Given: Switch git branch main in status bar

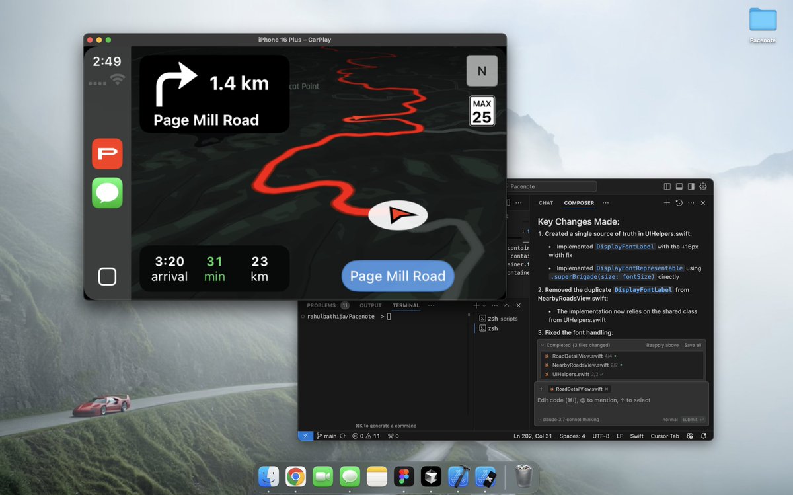Looking at the screenshot, I should coord(326,436).
